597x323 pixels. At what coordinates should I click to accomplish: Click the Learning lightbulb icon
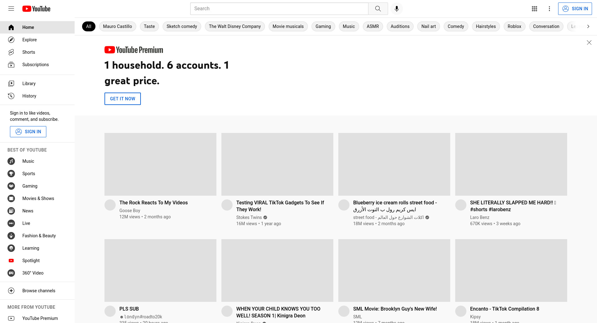point(11,248)
